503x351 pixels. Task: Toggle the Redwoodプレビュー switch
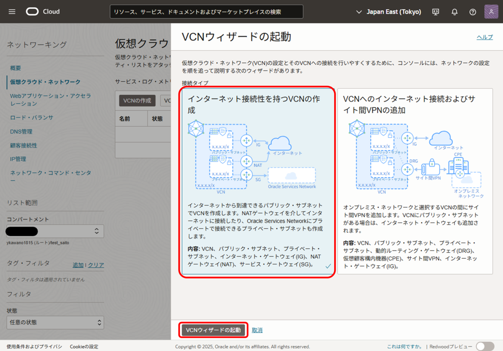[485, 346]
